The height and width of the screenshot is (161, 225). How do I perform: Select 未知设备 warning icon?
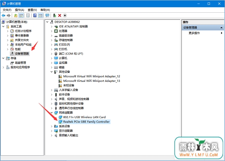point(60,86)
